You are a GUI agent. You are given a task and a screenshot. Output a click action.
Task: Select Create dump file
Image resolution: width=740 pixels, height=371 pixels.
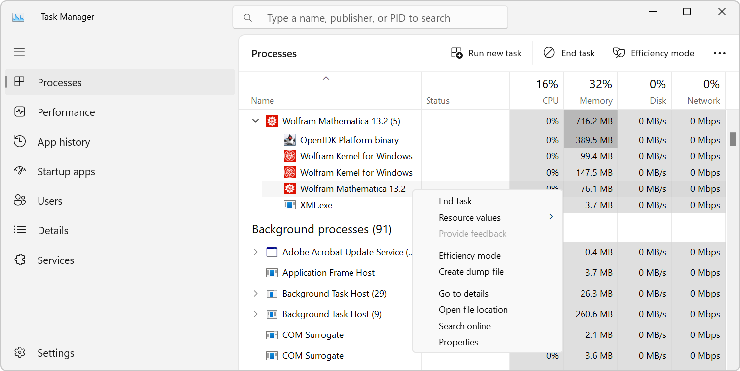pos(488,272)
